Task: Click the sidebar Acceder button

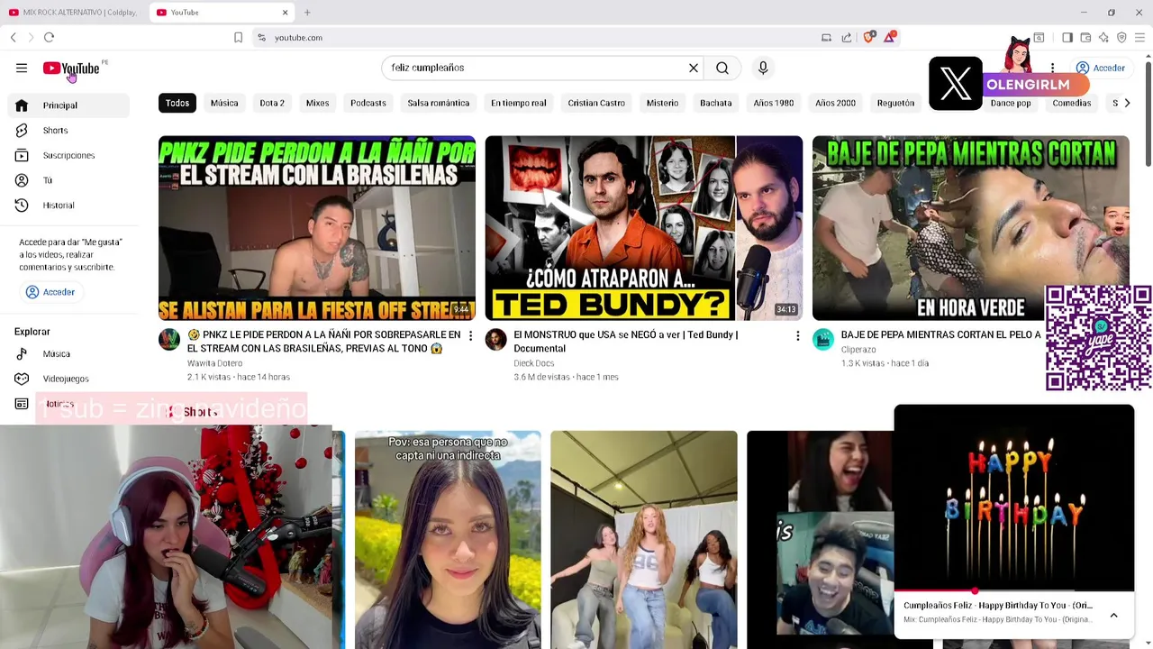Action: click(x=50, y=292)
